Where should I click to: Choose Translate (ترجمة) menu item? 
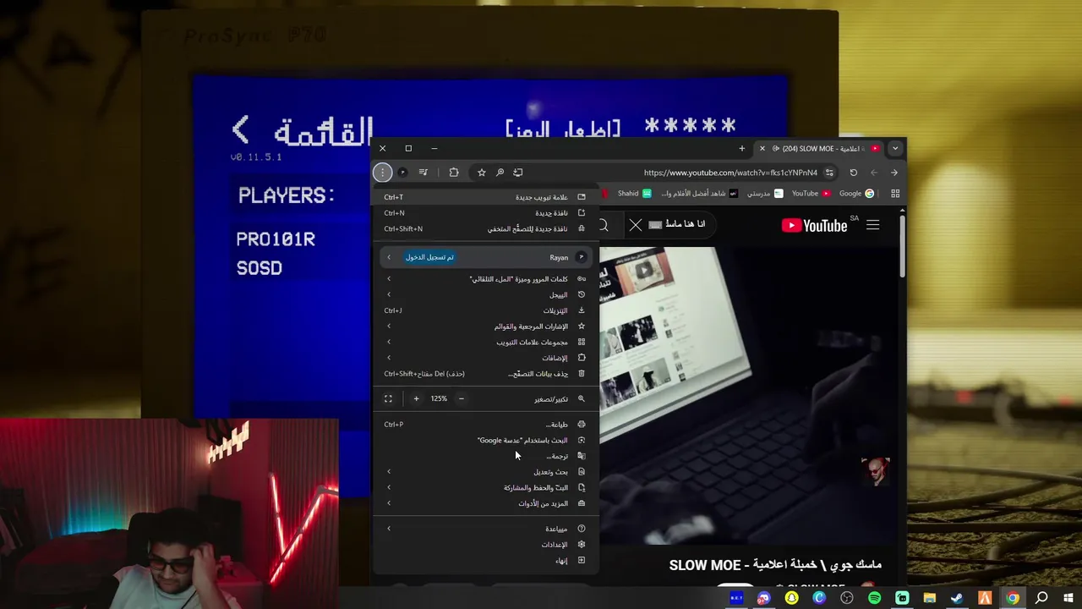click(x=486, y=456)
